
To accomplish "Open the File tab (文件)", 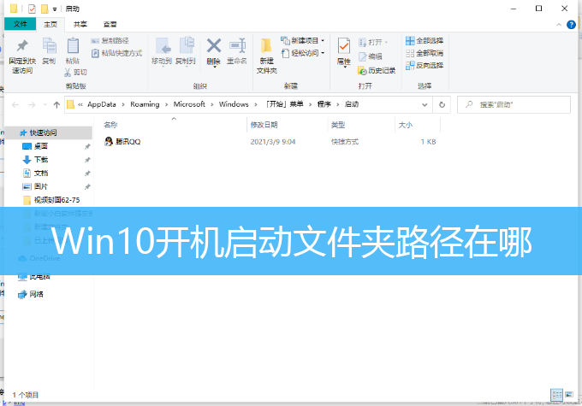I will (20, 24).
